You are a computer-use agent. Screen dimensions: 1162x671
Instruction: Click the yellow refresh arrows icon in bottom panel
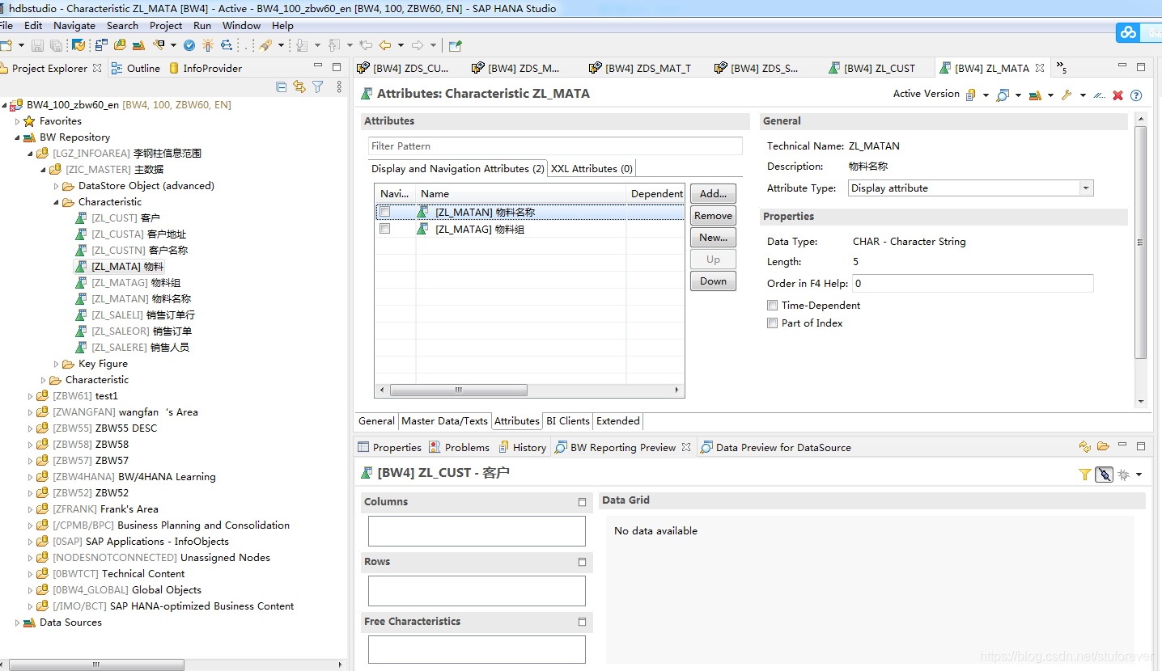tap(1085, 446)
